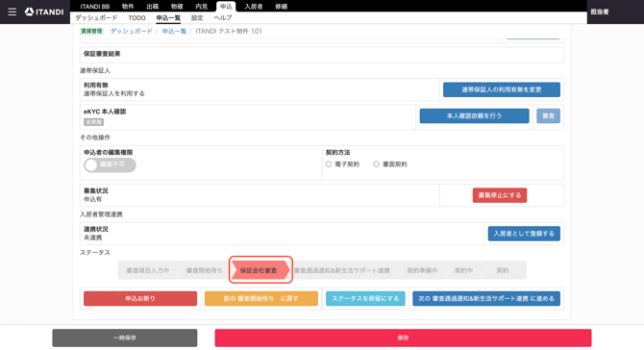Click the red 保存 button
The image size is (644, 350).
click(403, 337)
